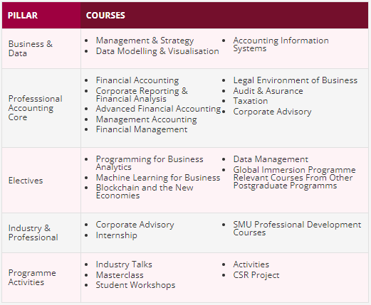Image resolution: width=371 pixels, height=305 pixels.
Task: Select the Business & Data pillar cell
Action: tap(41, 48)
